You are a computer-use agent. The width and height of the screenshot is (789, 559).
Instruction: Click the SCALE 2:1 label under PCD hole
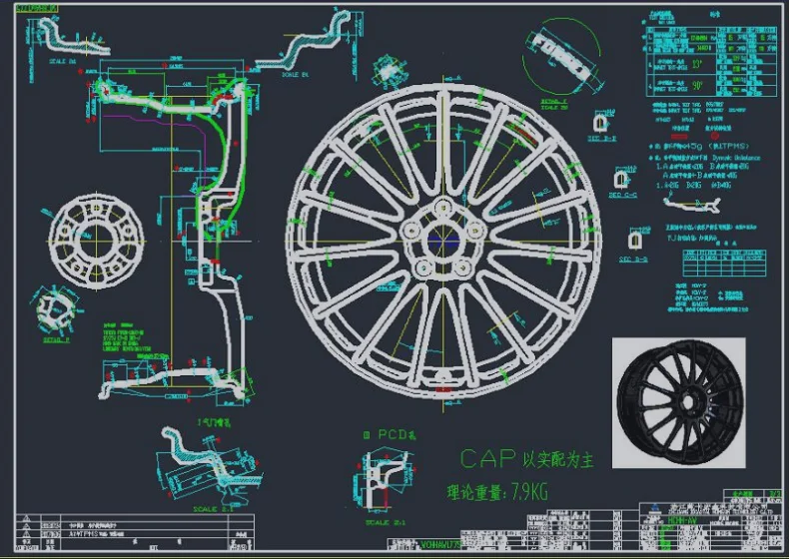(x=386, y=523)
